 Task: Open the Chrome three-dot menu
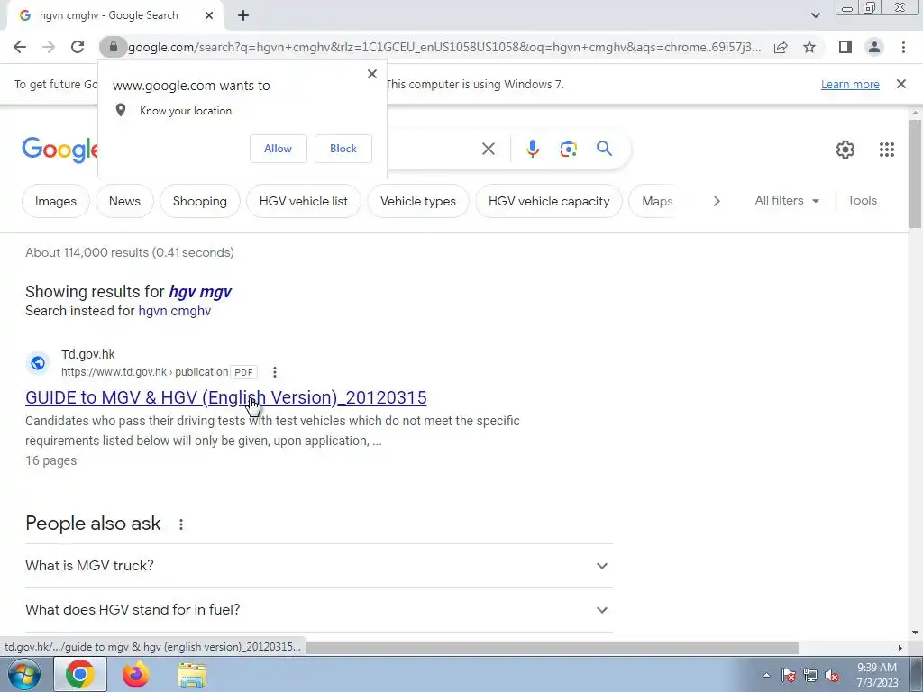pos(903,47)
